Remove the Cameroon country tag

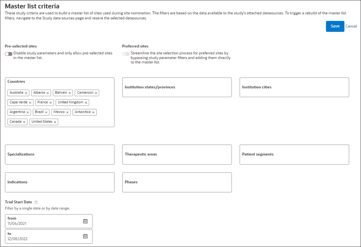click(x=96, y=93)
